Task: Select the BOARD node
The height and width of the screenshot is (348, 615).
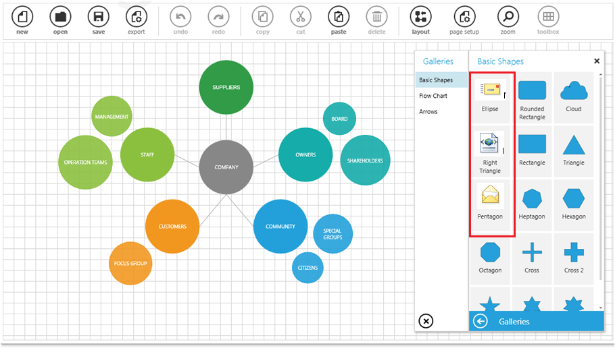Action: coord(340,119)
